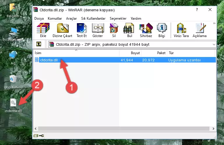Sort by Boyut column header
Viewport: 224px width, 145px height.
(x=130, y=53)
